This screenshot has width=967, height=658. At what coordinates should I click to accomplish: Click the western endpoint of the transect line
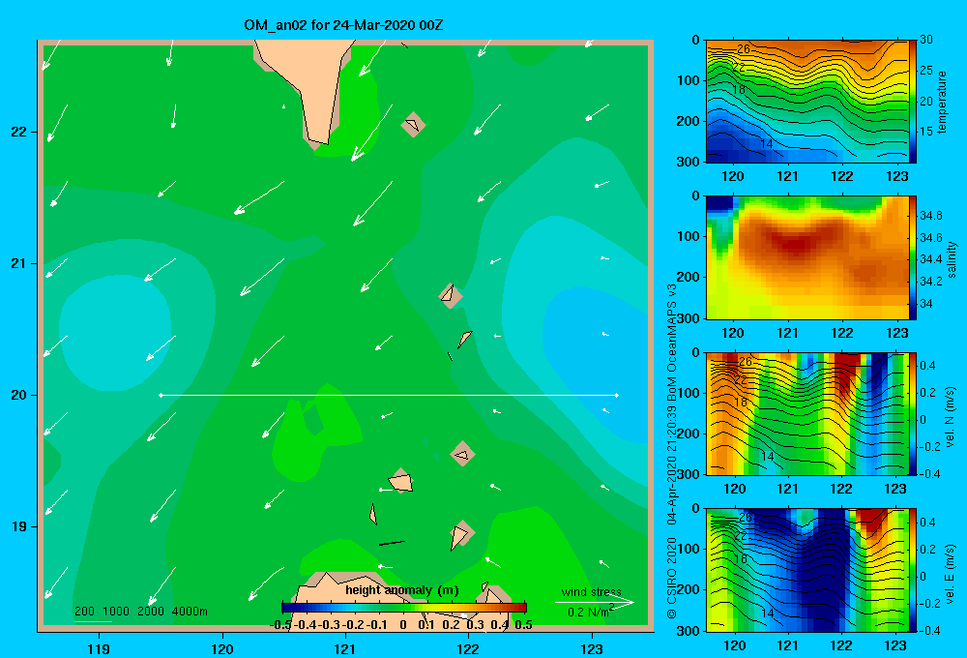coord(161,395)
